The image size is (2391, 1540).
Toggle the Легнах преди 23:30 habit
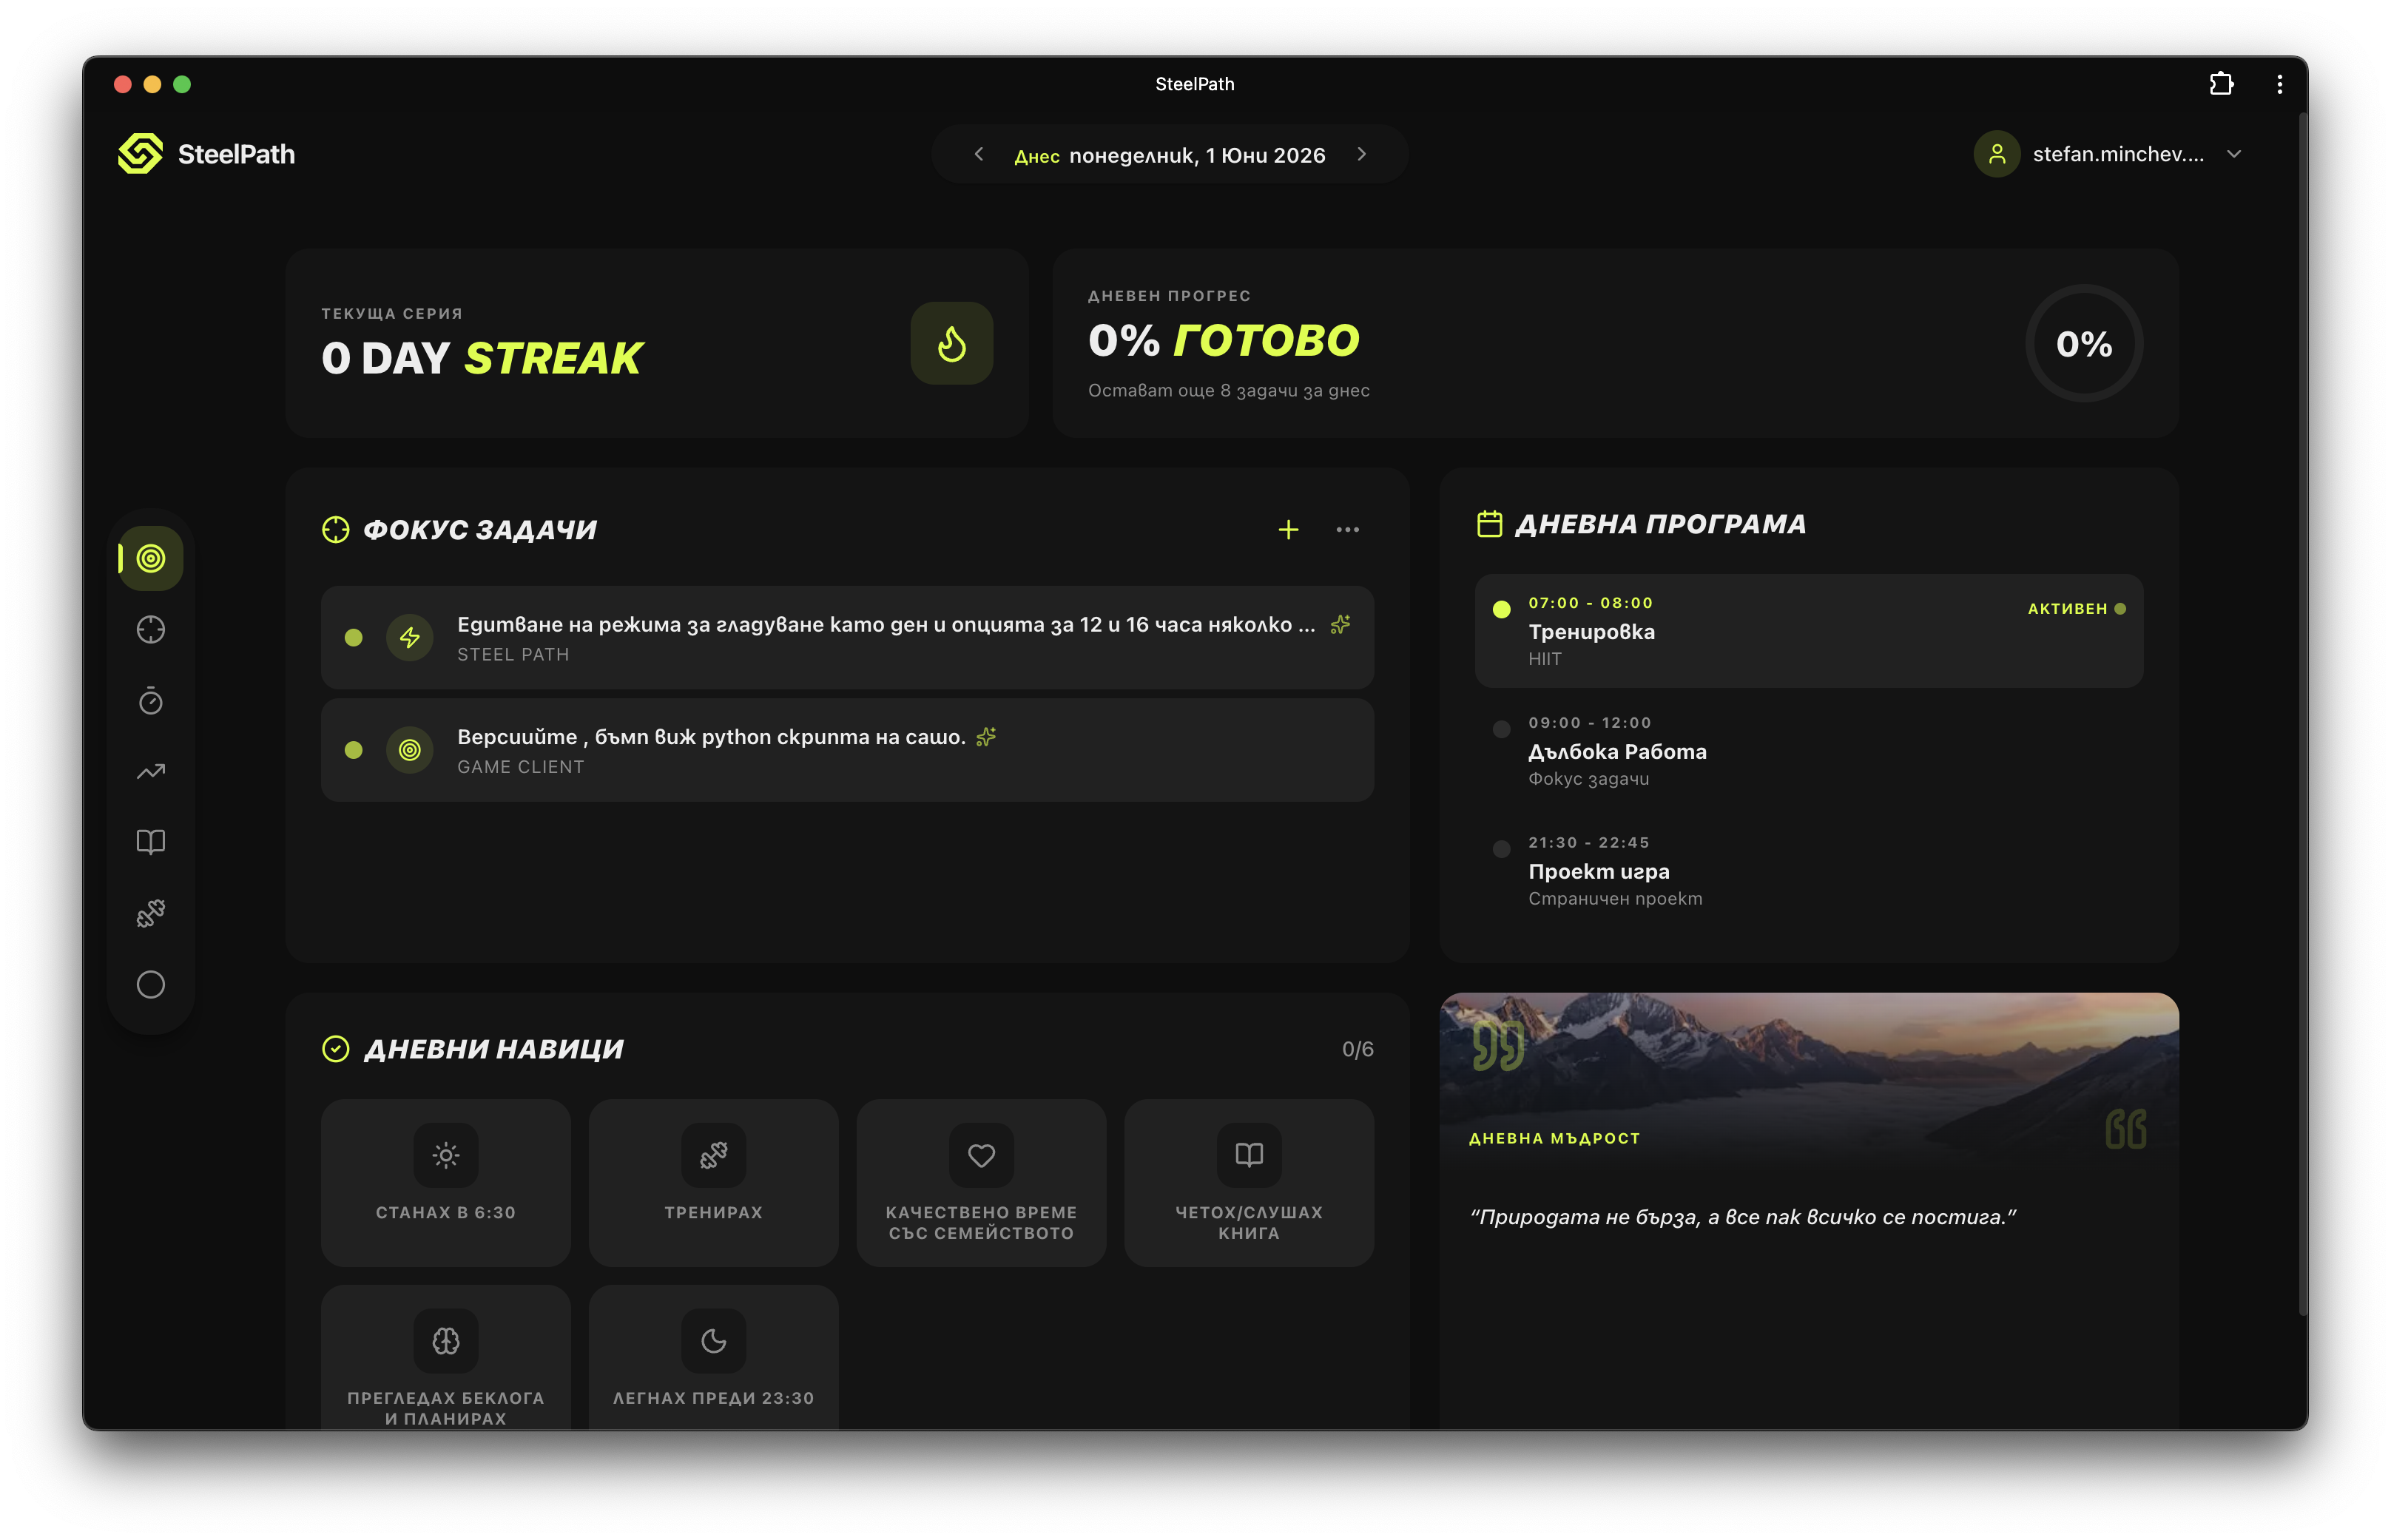pos(713,1358)
